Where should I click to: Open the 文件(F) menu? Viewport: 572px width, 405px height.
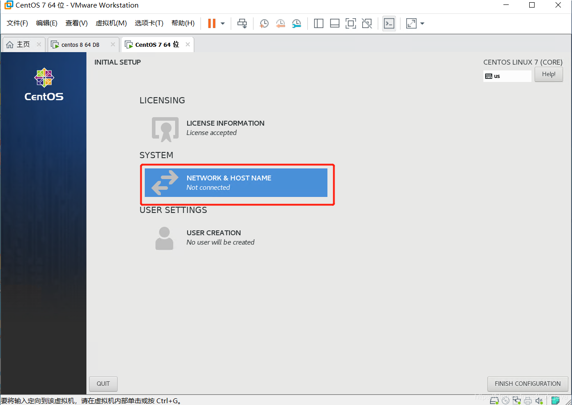point(17,23)
